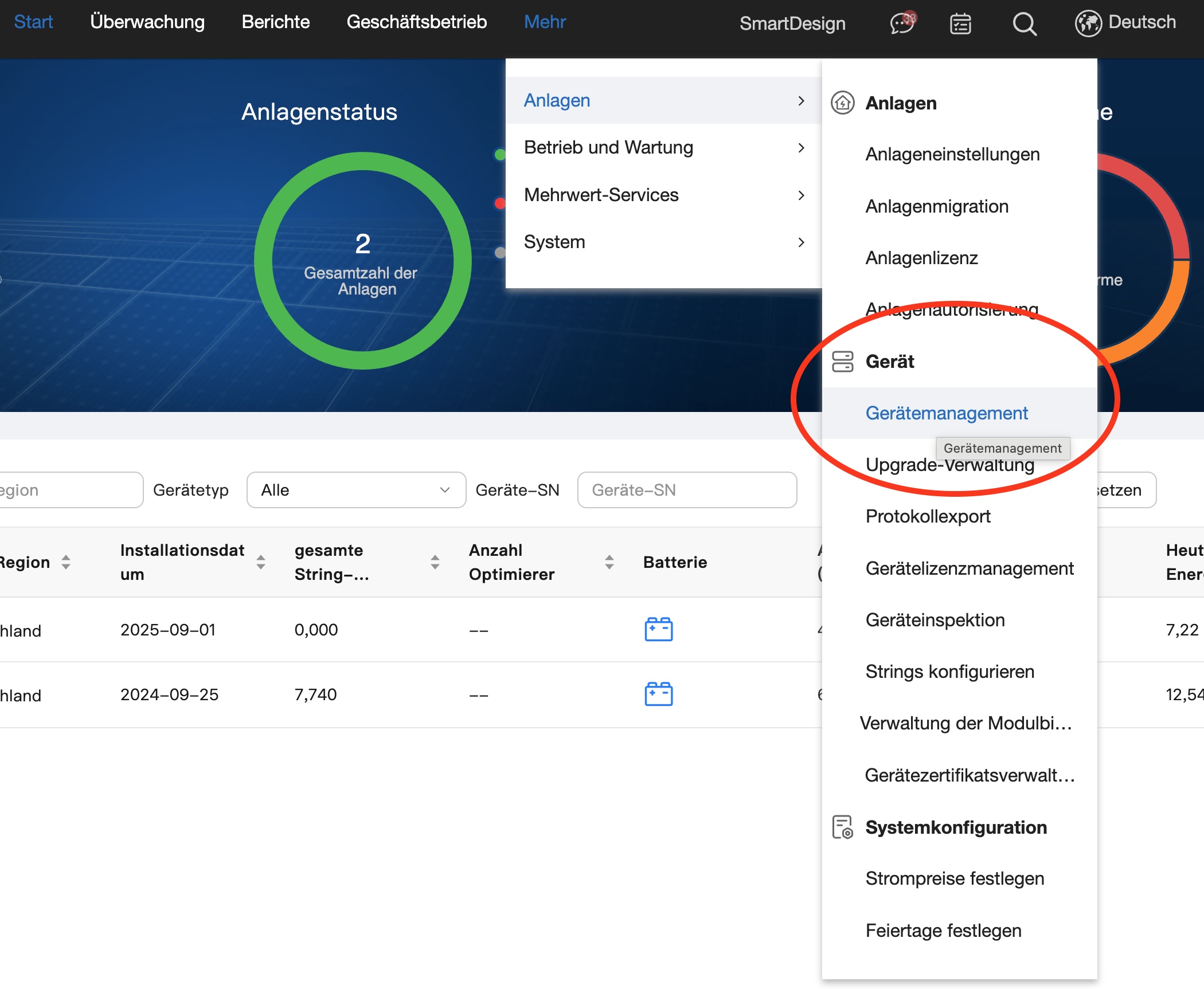Click the 0,000 string value cell
The width and height of the screenshot is (1204, 989).
316,630
